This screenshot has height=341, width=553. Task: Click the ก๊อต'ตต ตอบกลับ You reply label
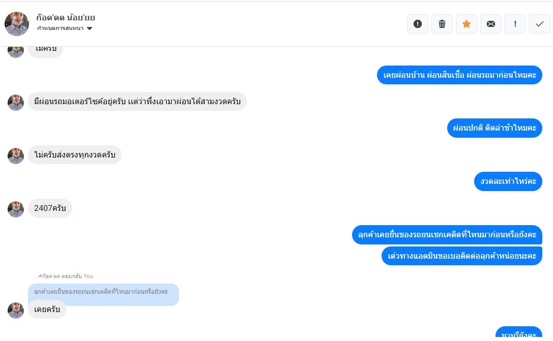[66, 276]
